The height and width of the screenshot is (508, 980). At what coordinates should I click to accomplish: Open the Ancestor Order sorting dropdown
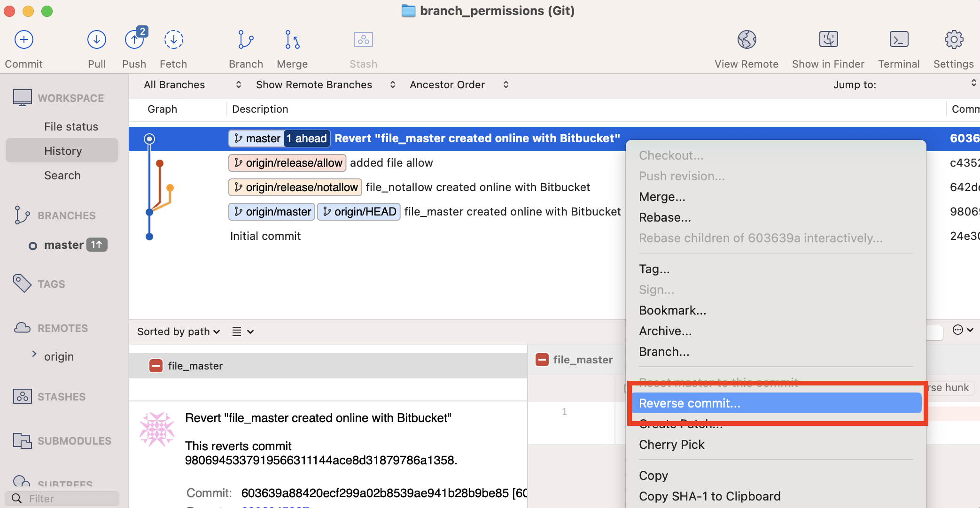pyautogui.click(x=459, y=85)
